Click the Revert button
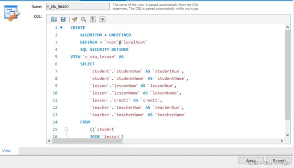The height and width of the screenshot is (168, 294). click(x=279, y=161)
